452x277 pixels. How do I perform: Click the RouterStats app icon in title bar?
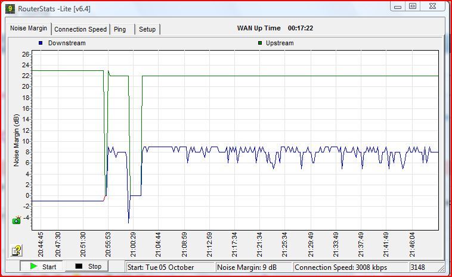coord(10,9)
